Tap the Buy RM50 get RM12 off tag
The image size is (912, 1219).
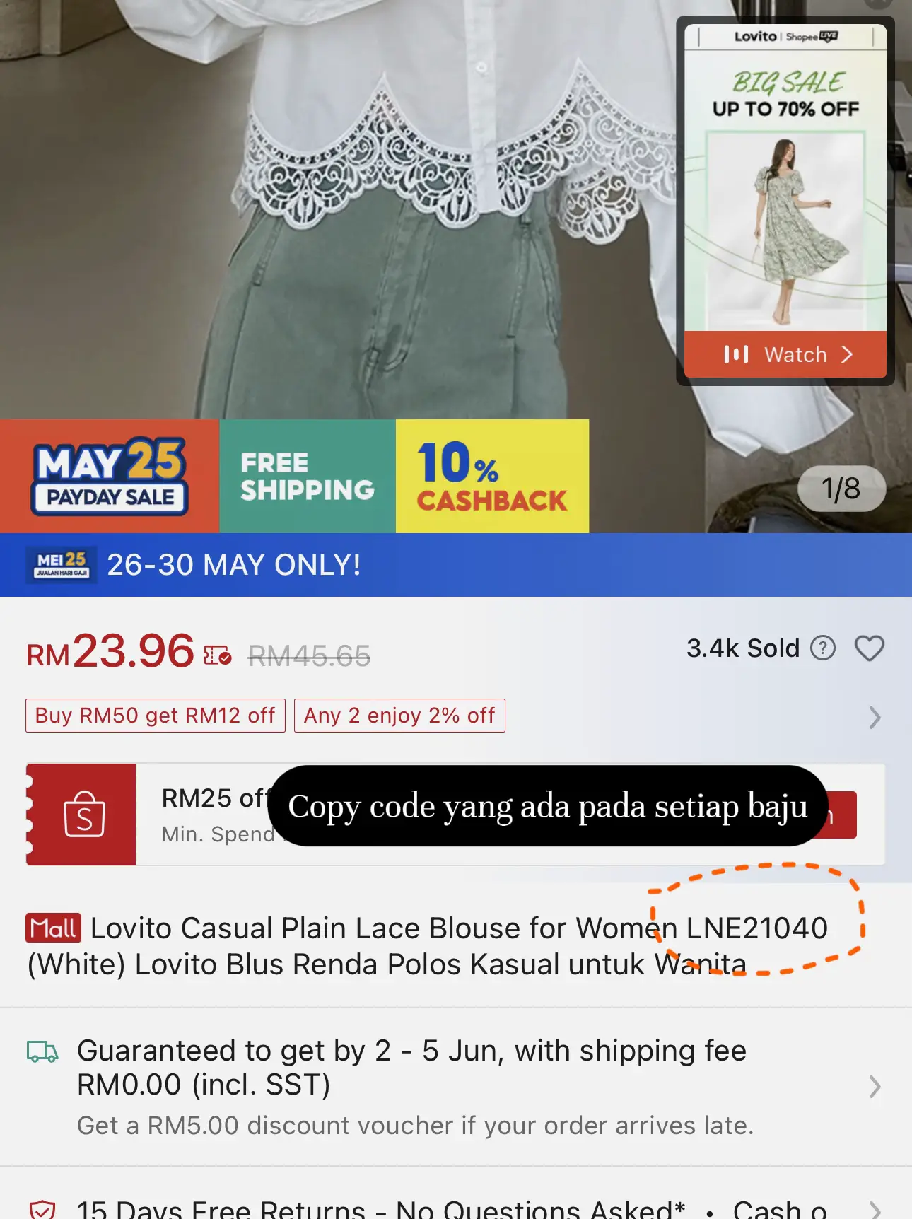(x=156, y=716)
